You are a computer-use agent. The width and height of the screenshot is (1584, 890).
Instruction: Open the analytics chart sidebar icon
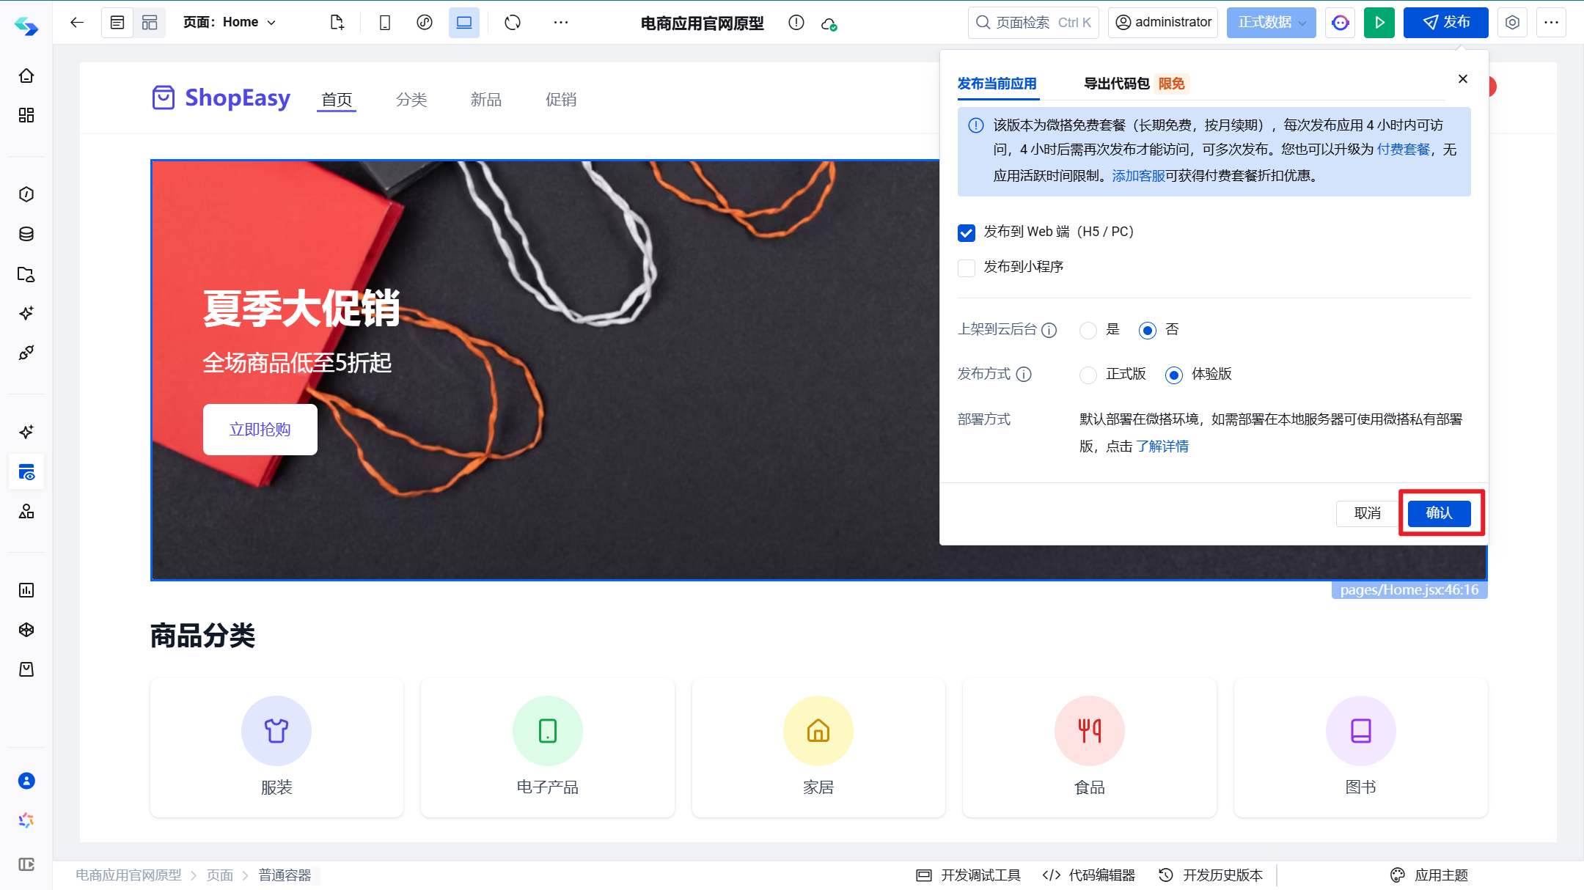26,590
